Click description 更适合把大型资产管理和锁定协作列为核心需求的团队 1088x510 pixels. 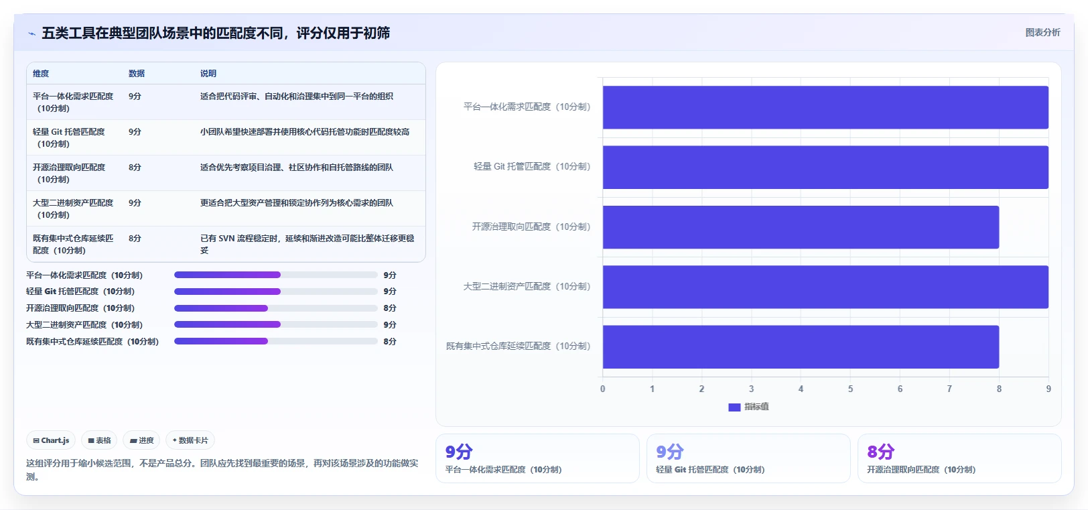point(296,203)
